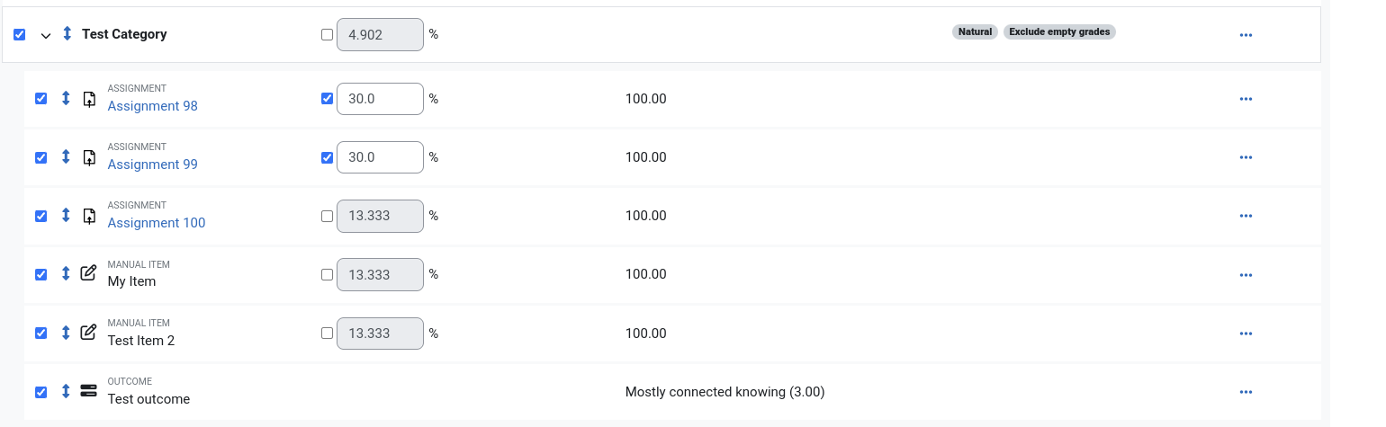The width and height of the screenshot is (1386, 427).
Task: Click the pencil manual item icon for My Item
Action: pos(88,273)
